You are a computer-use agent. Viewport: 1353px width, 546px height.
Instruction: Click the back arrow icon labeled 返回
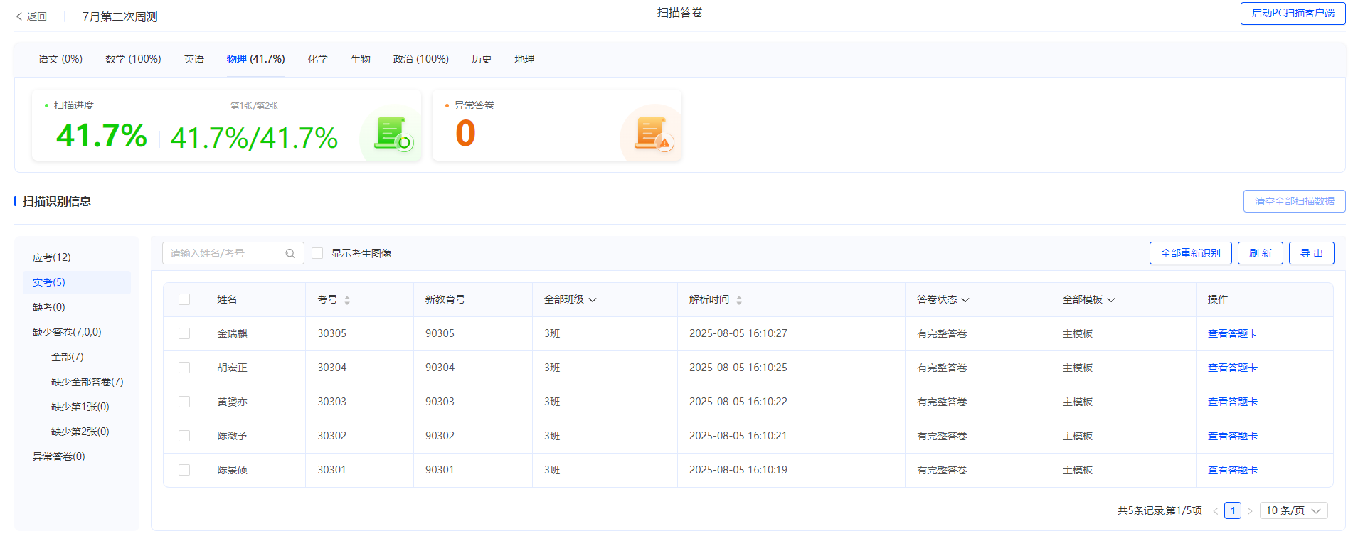(19, 16)
